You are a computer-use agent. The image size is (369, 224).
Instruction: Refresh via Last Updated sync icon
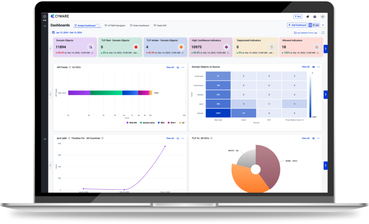pos(295,33)
